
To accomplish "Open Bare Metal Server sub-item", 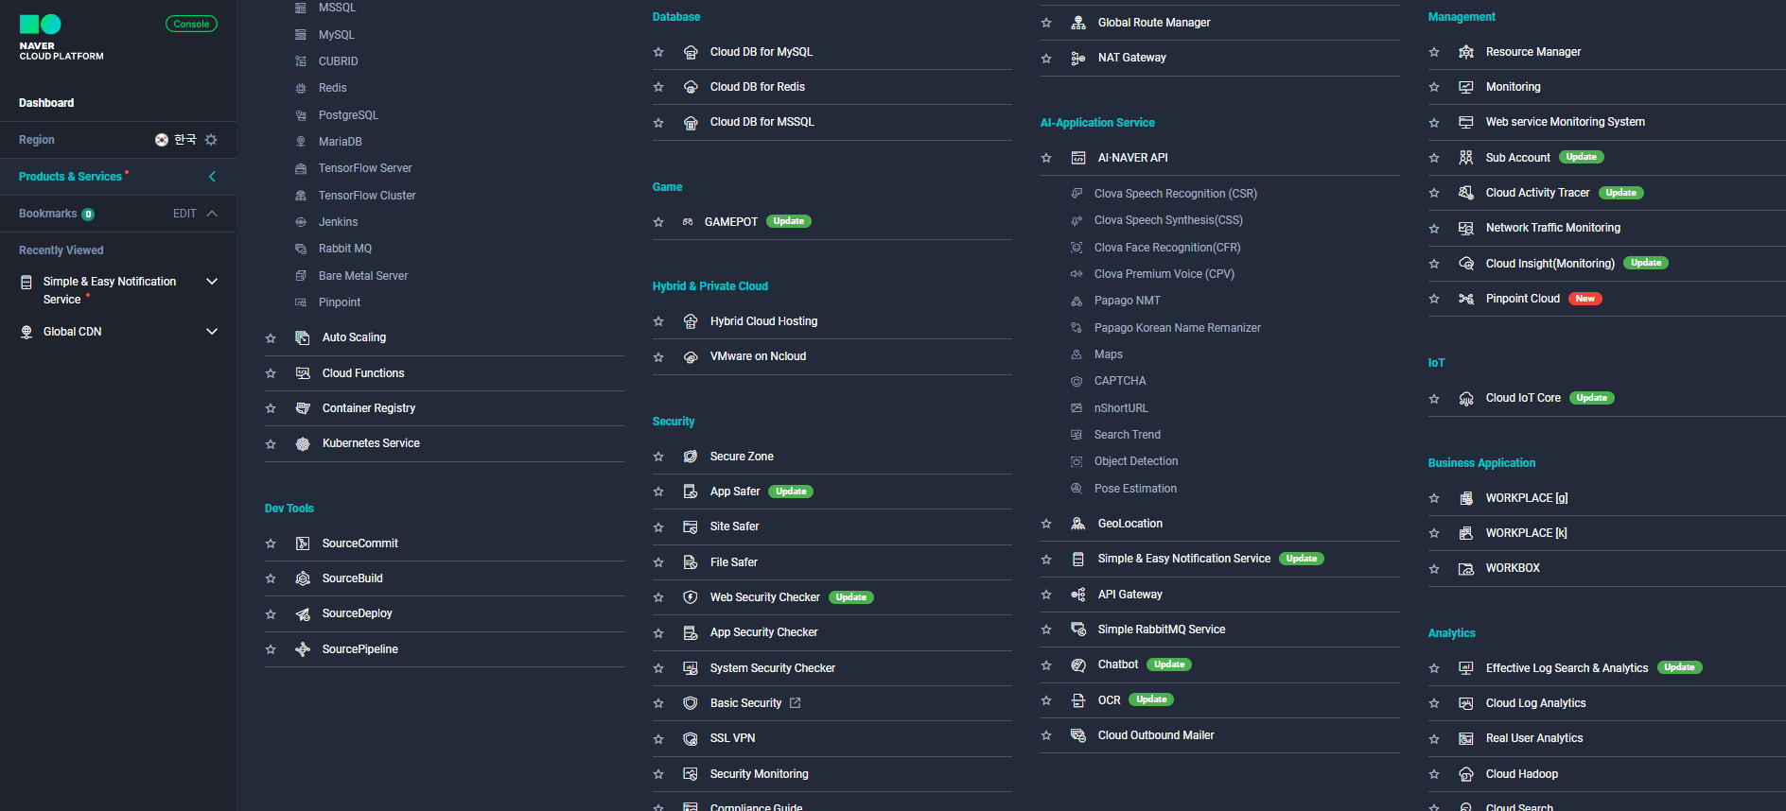I will (x=363, y=276).
